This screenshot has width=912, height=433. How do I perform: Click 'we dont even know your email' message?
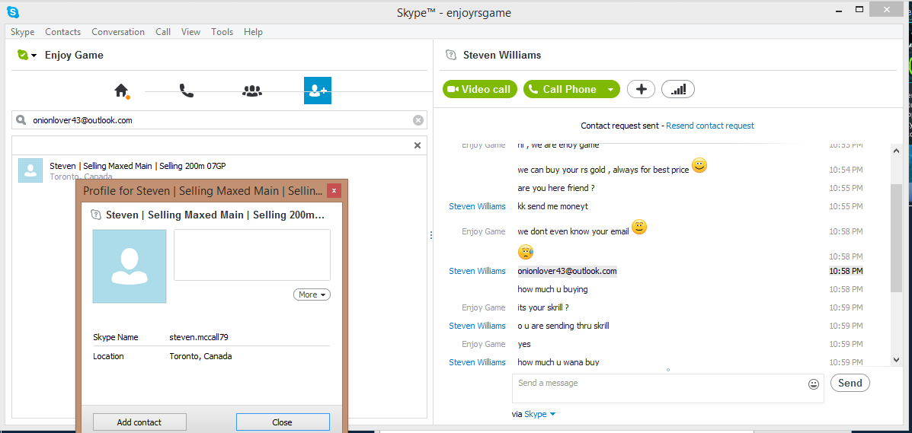point(573,231)
